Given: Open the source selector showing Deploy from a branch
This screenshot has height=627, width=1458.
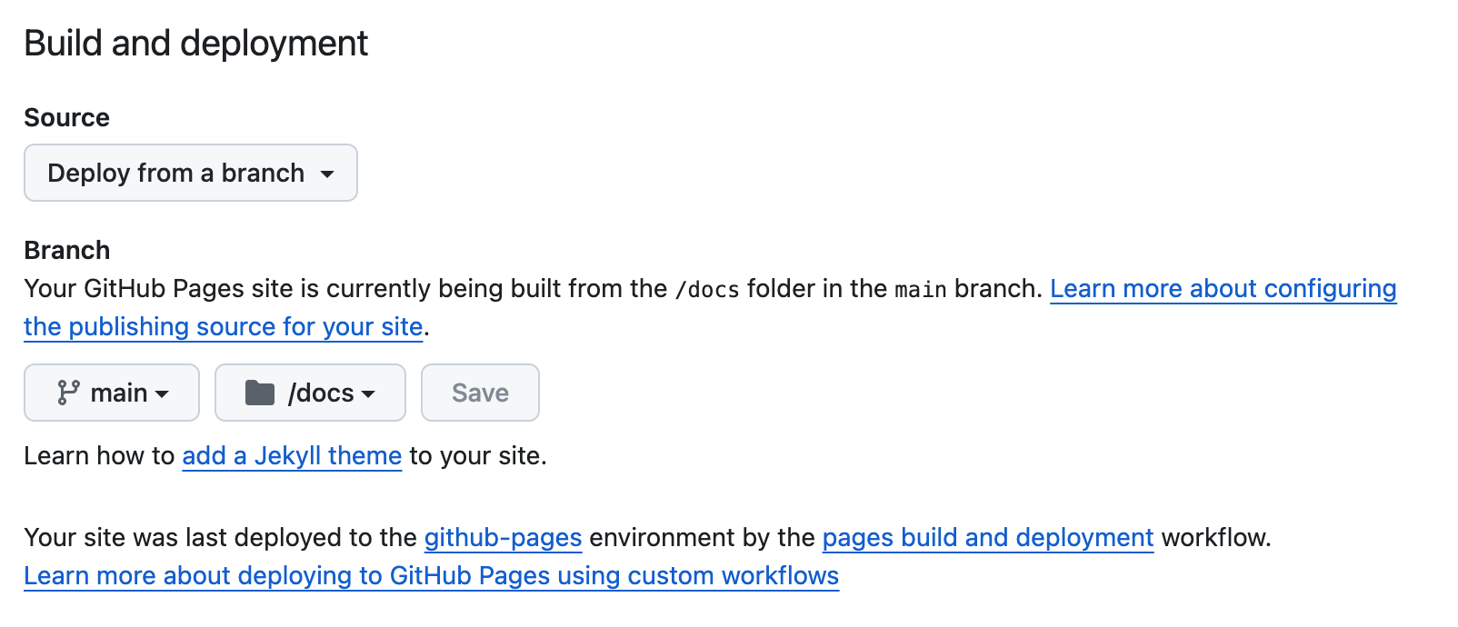Looking at the screenshot, I should 190,173.
